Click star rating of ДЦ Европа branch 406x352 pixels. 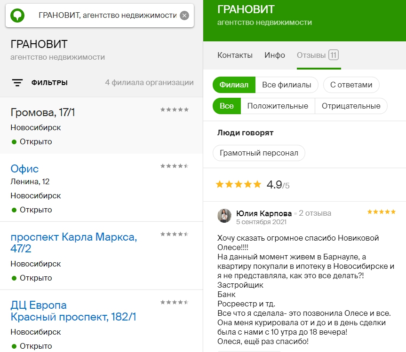175,302
